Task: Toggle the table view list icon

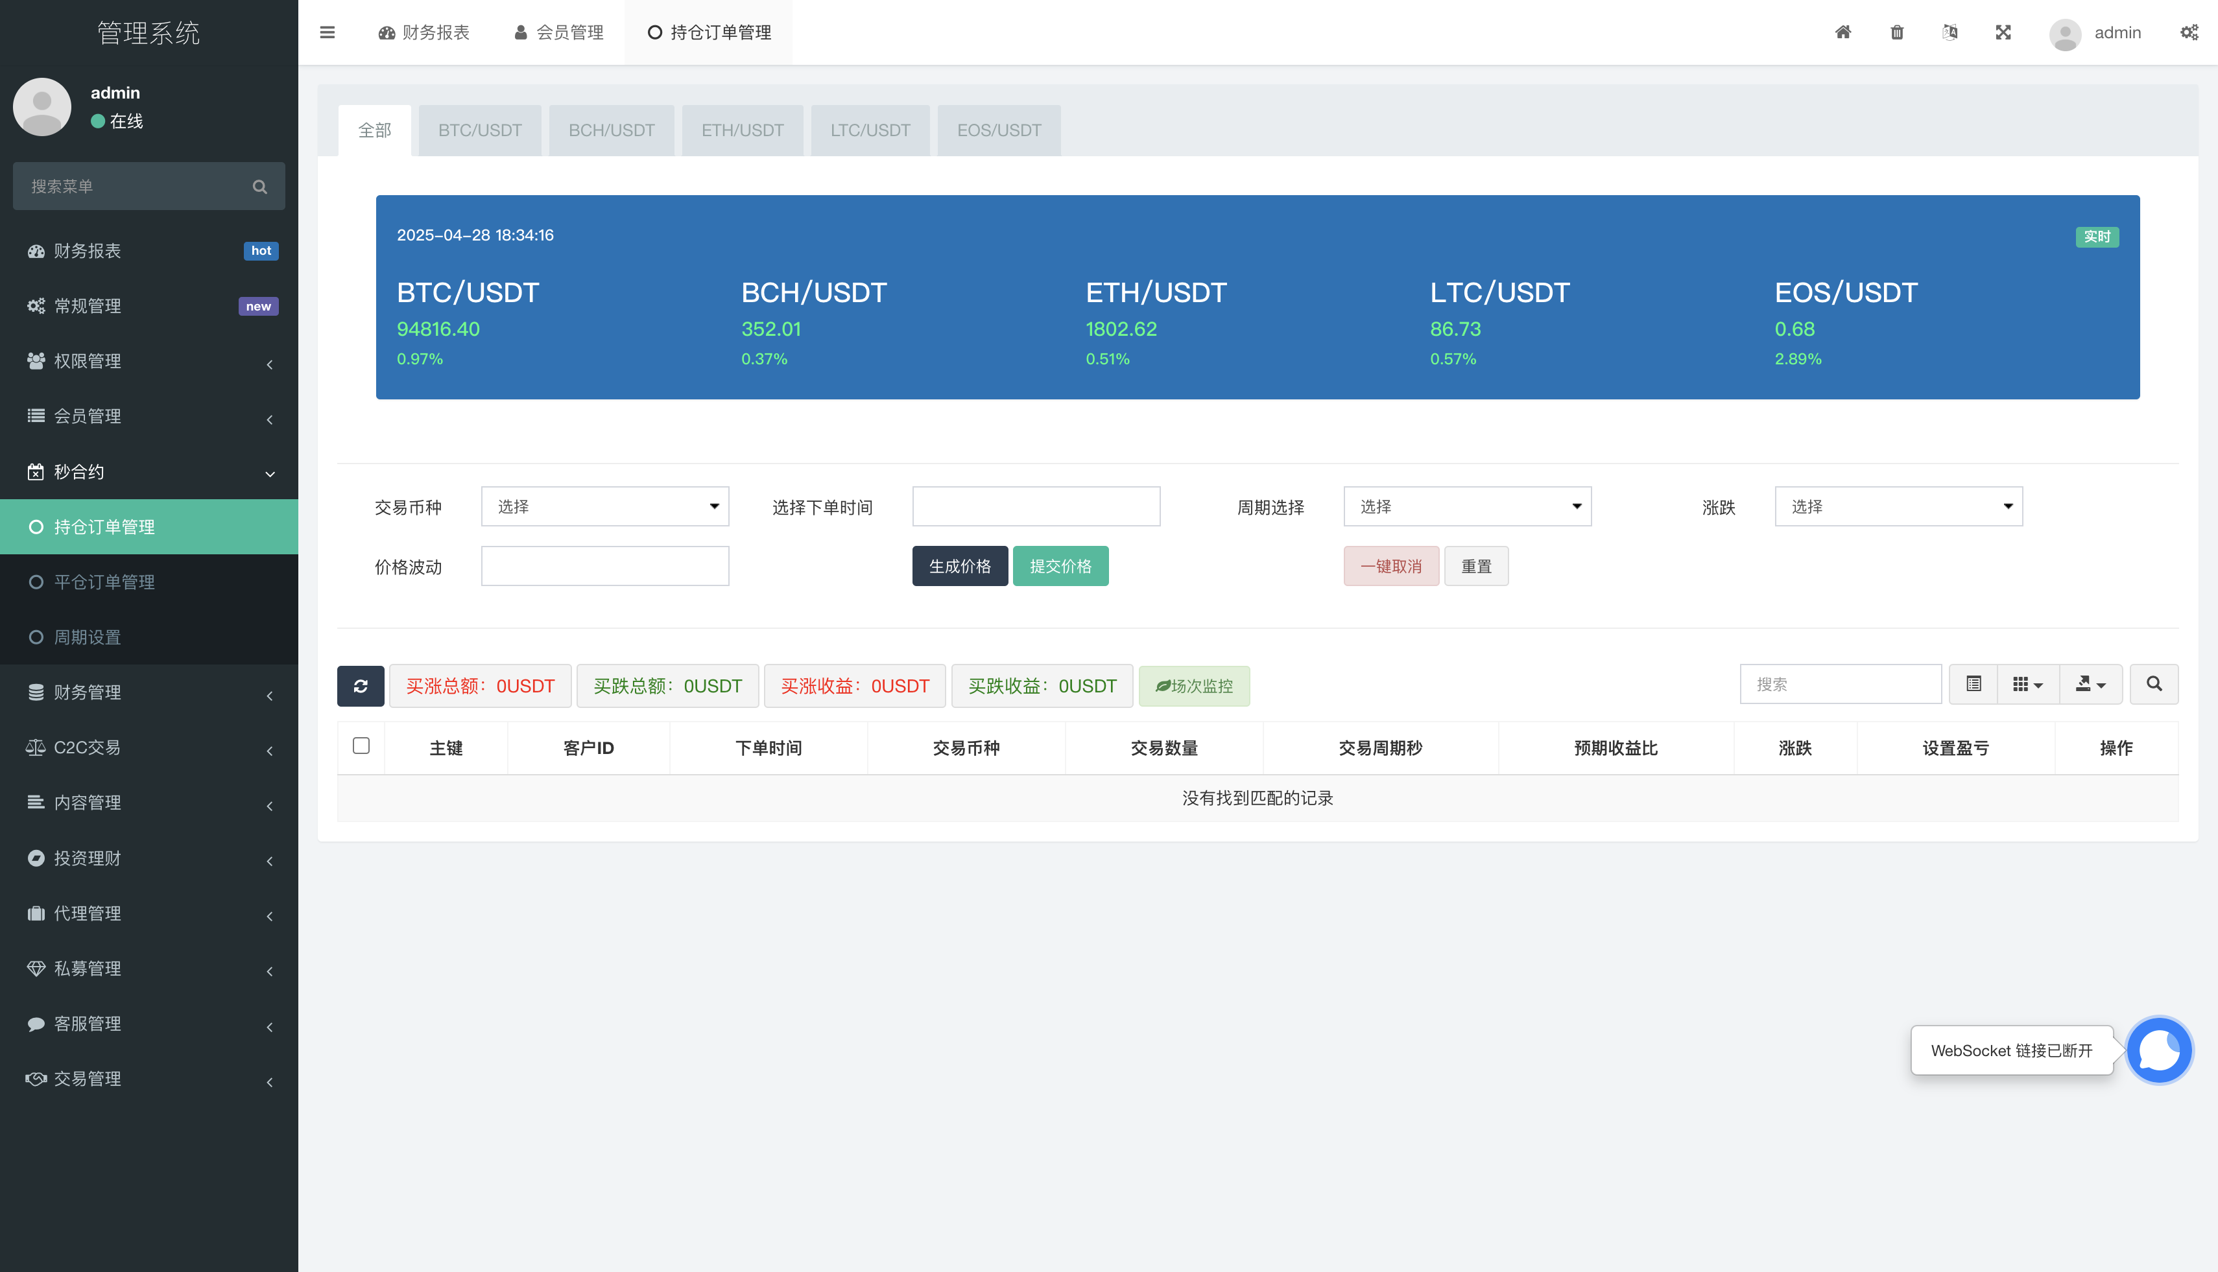Action: click(1974, 684)
